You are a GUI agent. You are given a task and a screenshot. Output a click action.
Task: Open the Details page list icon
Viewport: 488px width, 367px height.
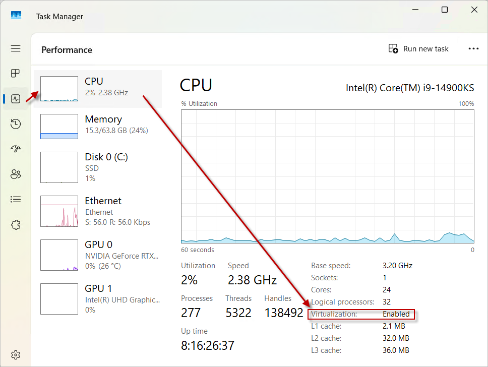(x=16, y=200)
